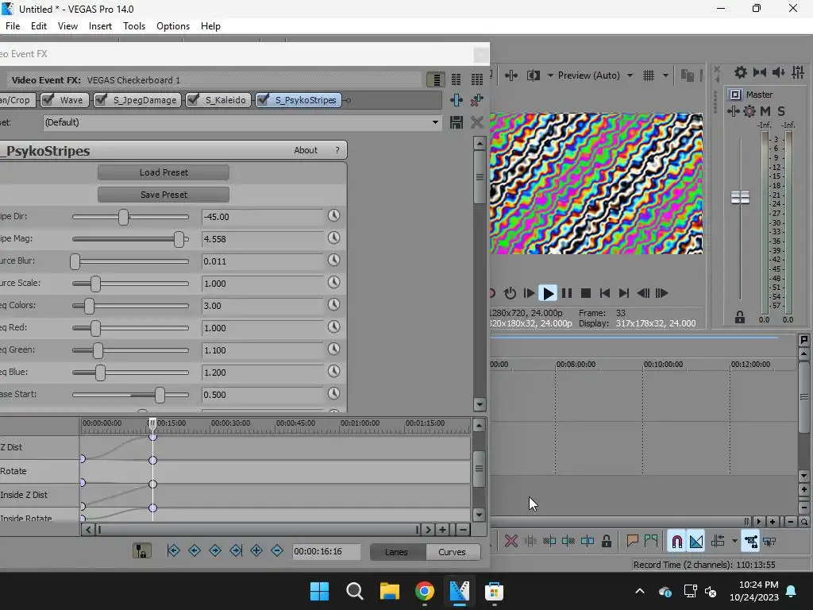The width and height of the screenshot is (813, 610).
Task: Insert a region on the timeline toolbar
Action: (x=651, y=542)
